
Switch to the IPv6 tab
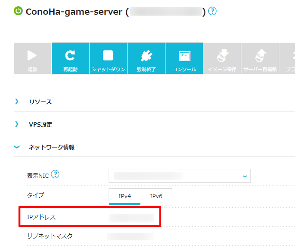coord(156,196)
